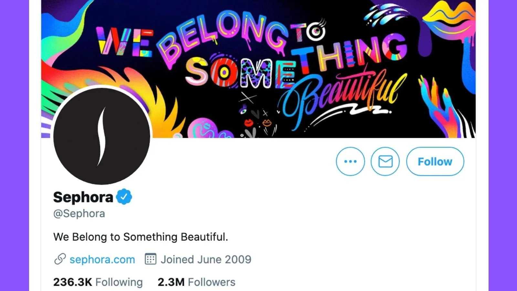Click the blue verified checkmark badge
This screenshot has width=517, height=291.
pyautogui.click(x=124, y=197)
